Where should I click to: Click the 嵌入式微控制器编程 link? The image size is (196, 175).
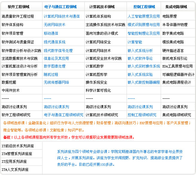point(144,82)
